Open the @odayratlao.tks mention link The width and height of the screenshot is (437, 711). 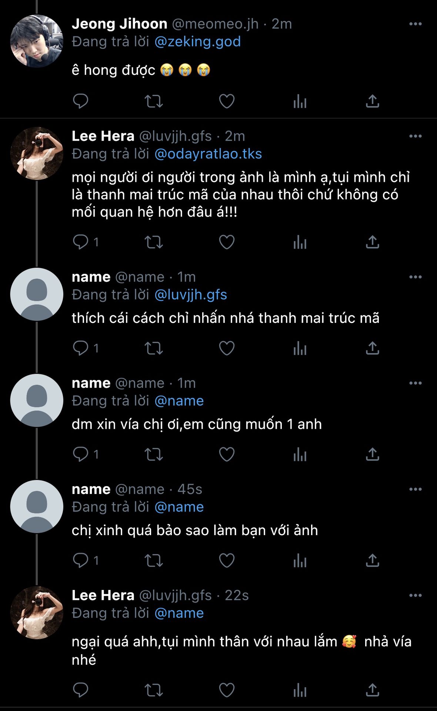(208, 154)
